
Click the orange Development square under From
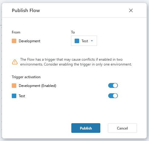pyautogui.click(x=14, y=41)
